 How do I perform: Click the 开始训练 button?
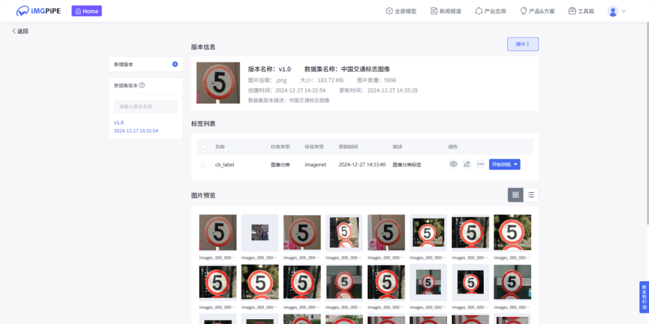click(x=505, y=164)
